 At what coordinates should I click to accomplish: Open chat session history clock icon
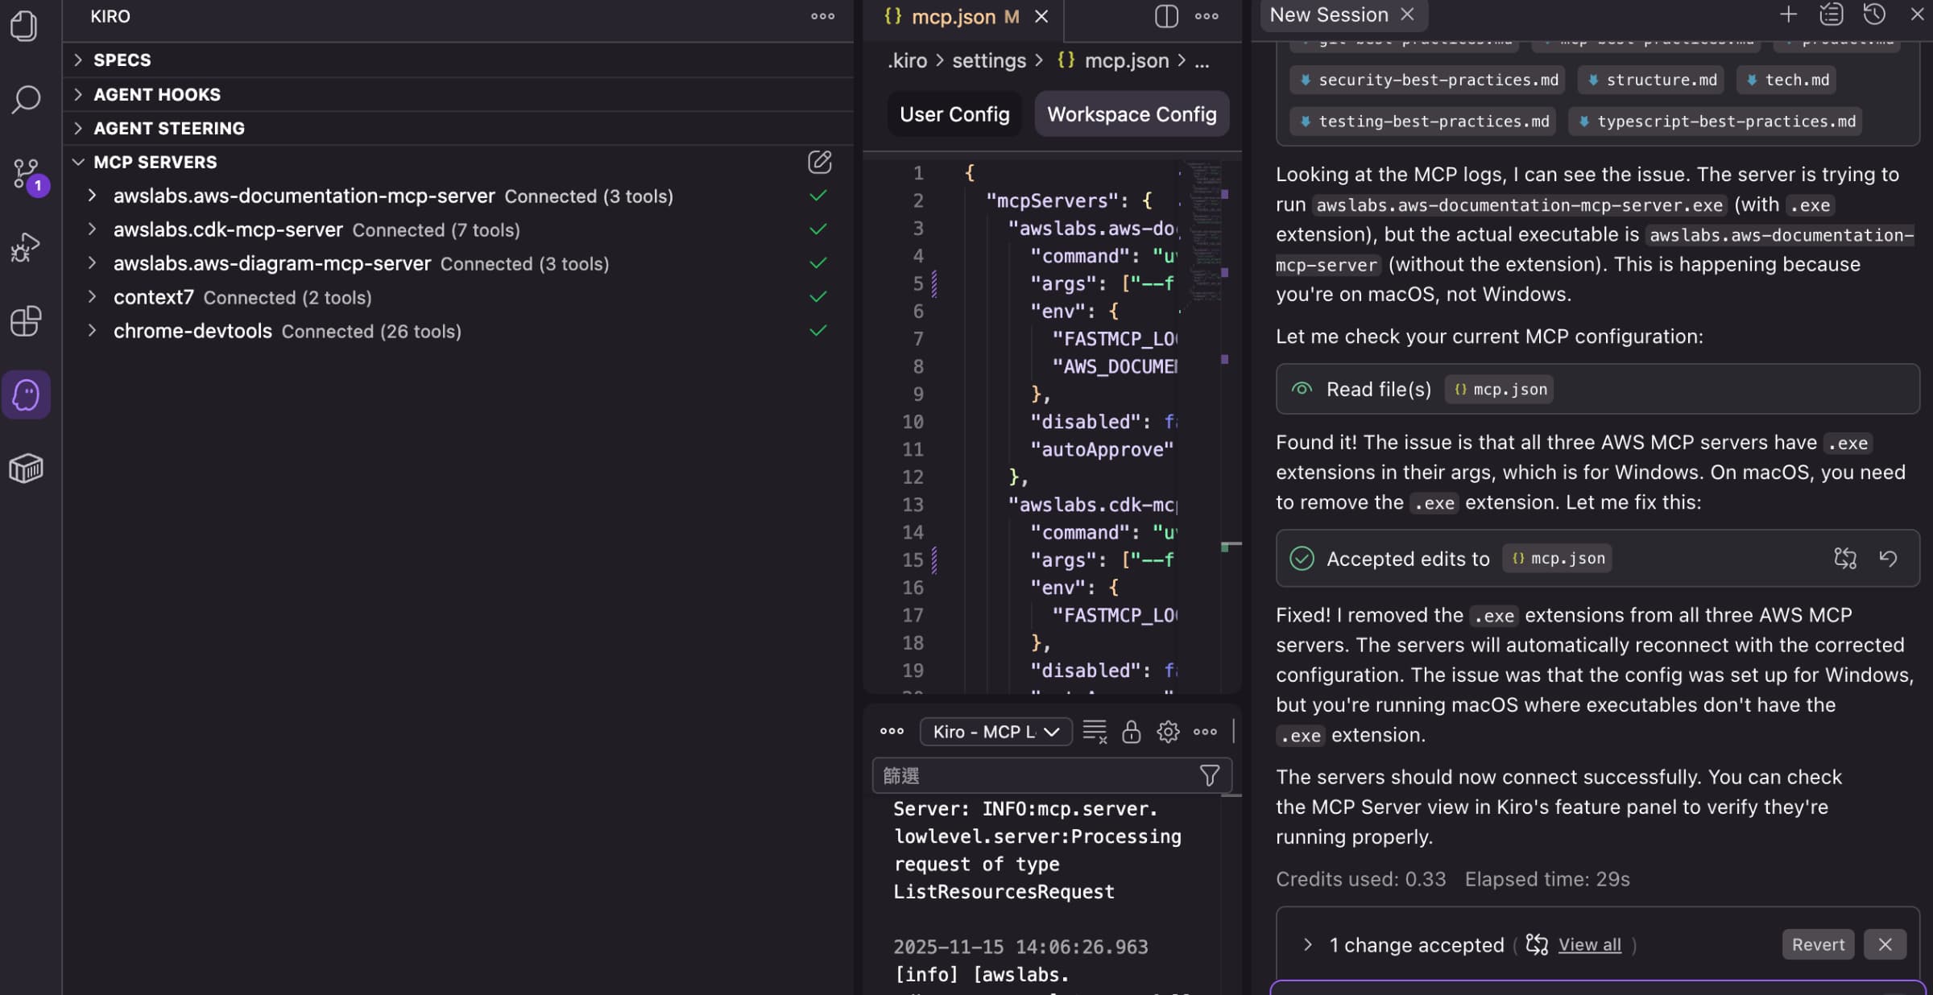pos(1873,14)
